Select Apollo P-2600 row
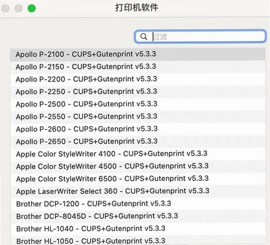The height and width of the screenshot is (245, 270). coord(138,129)
